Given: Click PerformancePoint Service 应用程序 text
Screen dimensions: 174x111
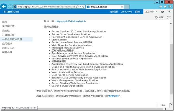Looking at the screenshot, I should click(x=72, y=42).
